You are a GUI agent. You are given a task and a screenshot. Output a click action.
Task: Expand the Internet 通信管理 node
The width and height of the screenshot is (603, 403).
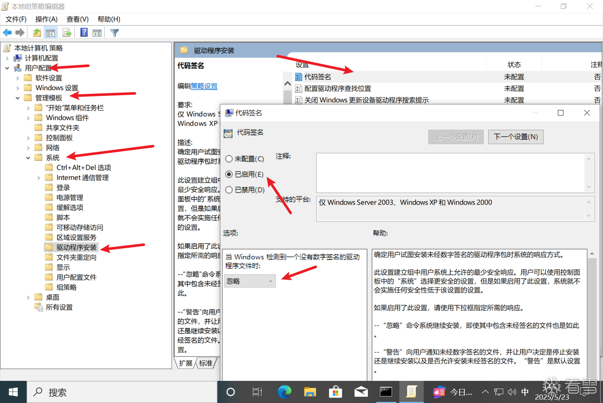click(38, 178)
